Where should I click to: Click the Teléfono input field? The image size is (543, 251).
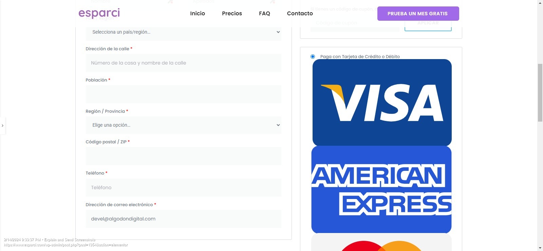(183, 187)
